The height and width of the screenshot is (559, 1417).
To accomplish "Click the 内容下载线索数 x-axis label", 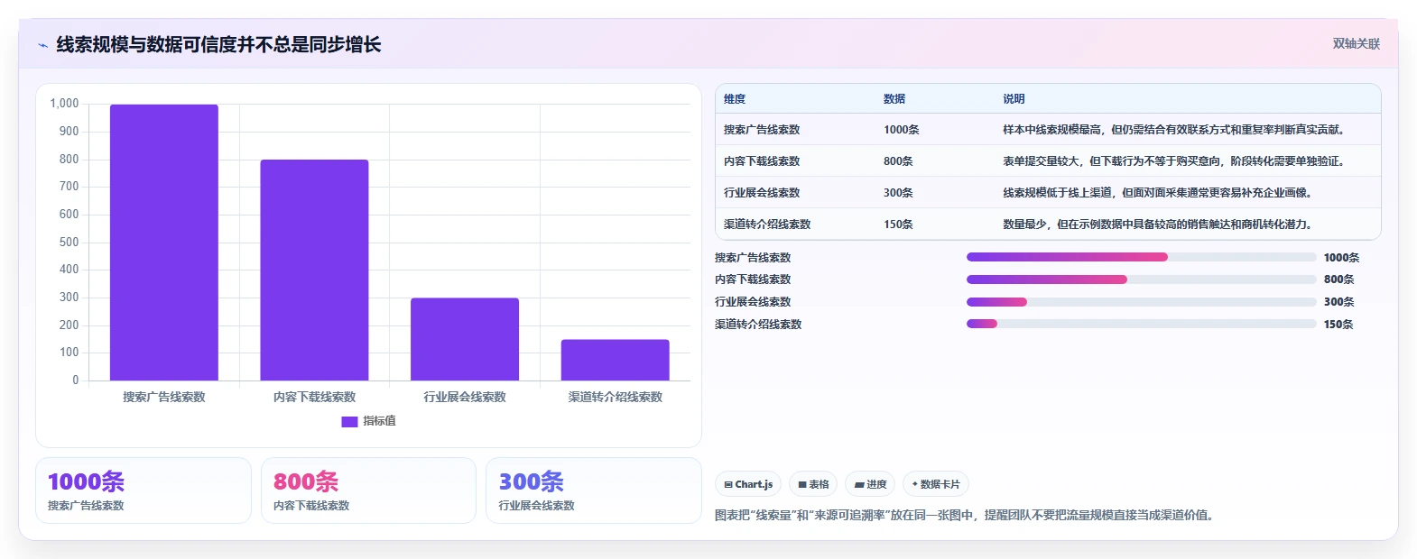I will tap(314, 397).
